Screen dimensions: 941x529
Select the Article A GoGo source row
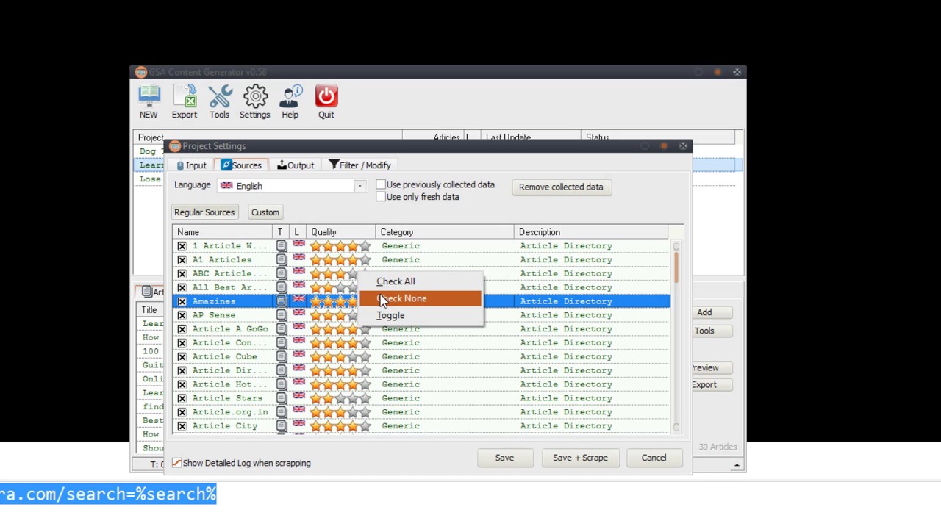coord(421,329)
